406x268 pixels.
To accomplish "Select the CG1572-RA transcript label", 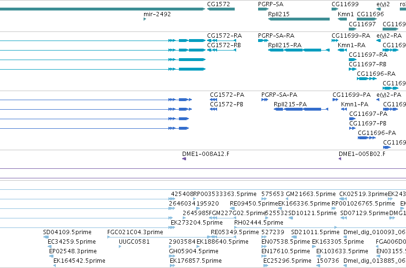I will click(x=225, y=36).
